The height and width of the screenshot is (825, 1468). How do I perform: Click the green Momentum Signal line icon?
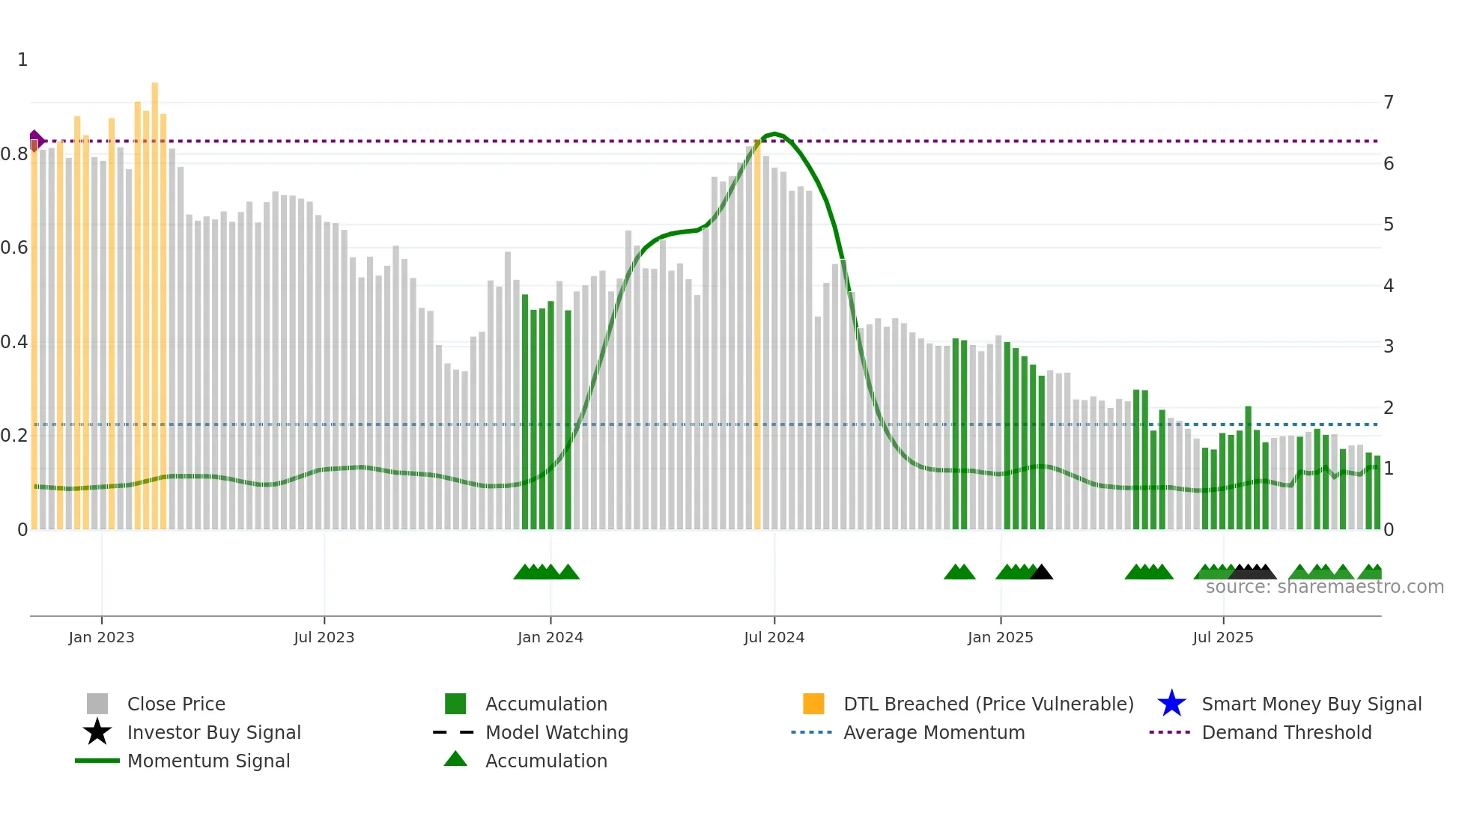click(x=97, y=761)
